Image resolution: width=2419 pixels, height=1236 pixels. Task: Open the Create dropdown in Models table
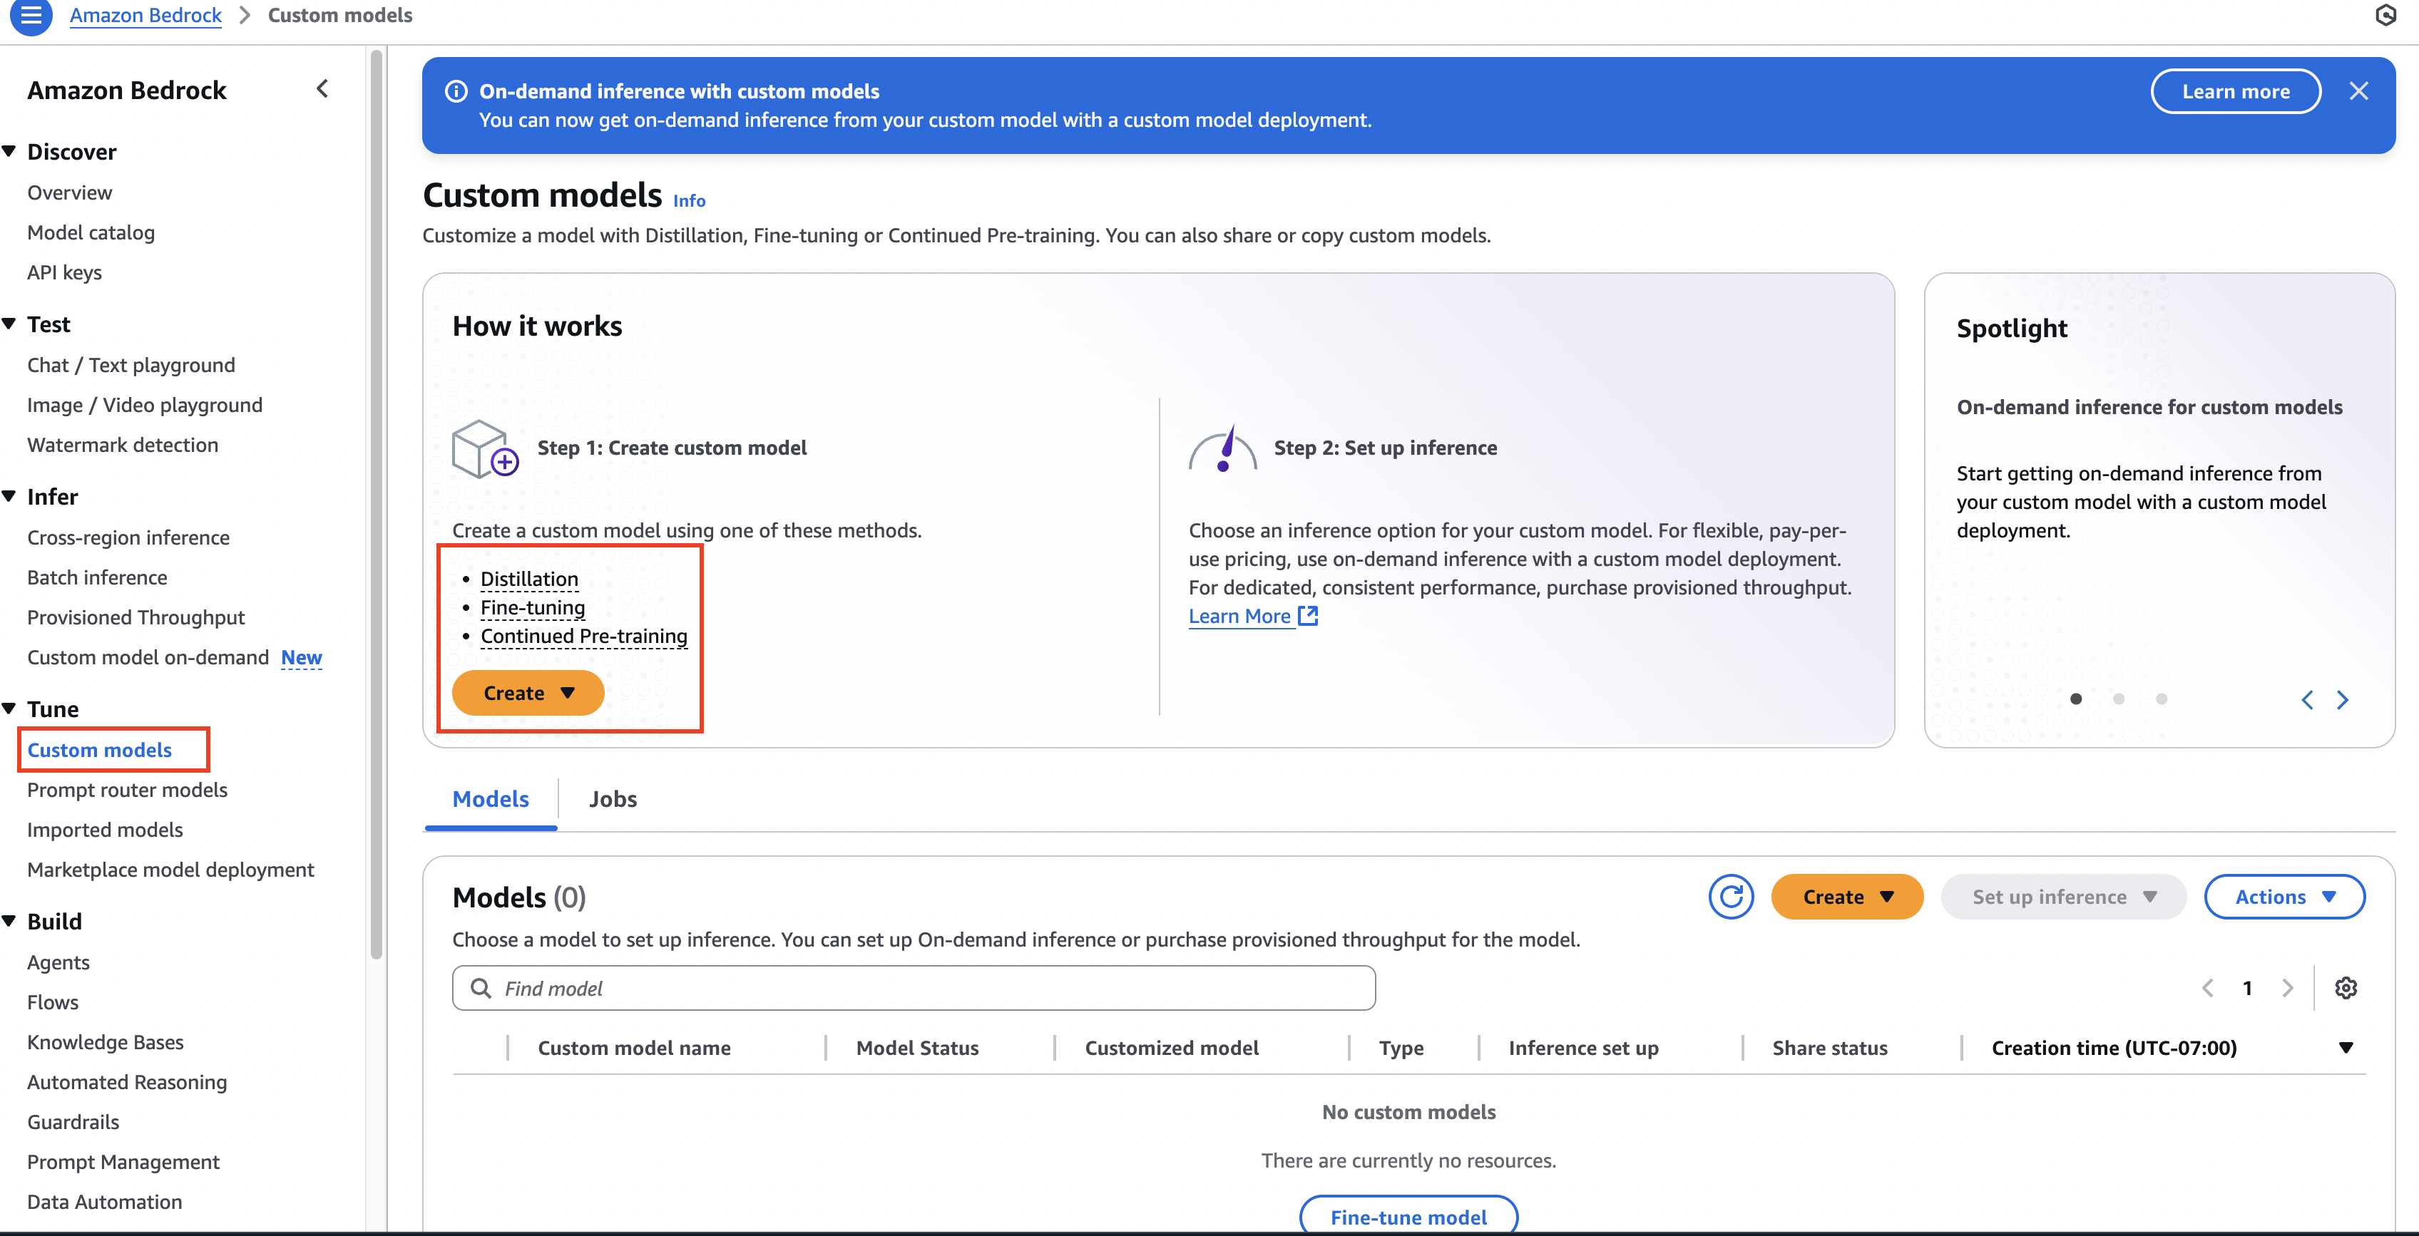pos(1846,896)
